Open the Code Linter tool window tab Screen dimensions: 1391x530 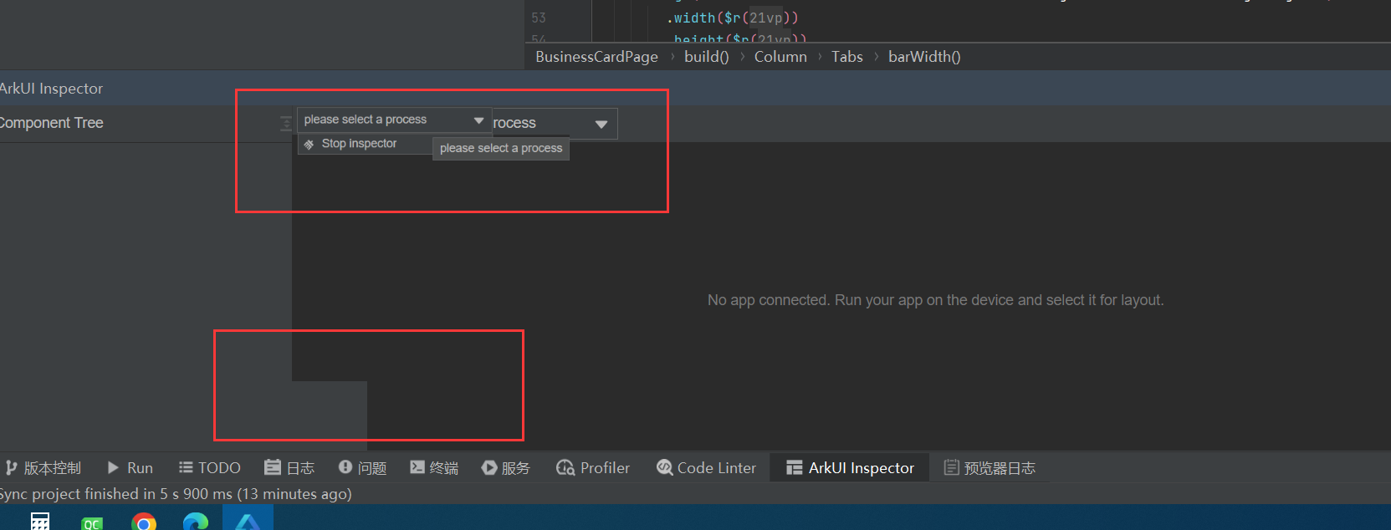click(x=706, y=468)
